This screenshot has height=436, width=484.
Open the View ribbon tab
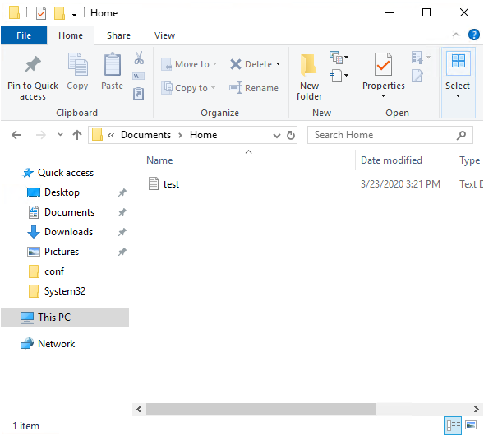point(164,35)
